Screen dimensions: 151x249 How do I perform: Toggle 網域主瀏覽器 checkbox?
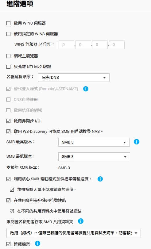8,56
